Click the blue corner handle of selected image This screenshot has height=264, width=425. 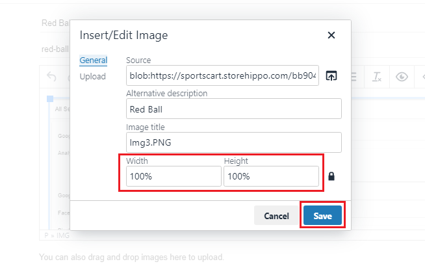[50, 99]
